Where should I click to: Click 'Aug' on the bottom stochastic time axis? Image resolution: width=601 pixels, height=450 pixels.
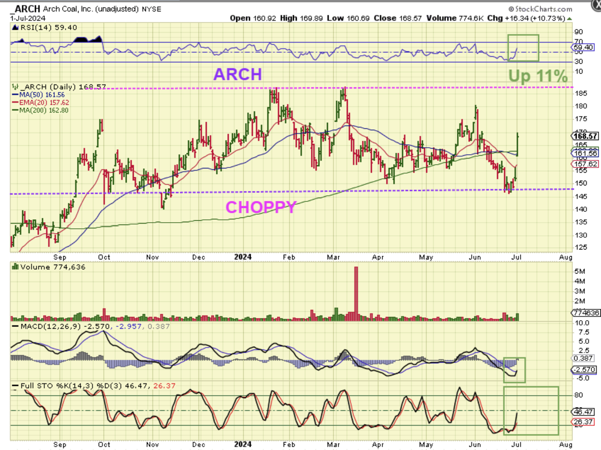click(x=566, y=444)
